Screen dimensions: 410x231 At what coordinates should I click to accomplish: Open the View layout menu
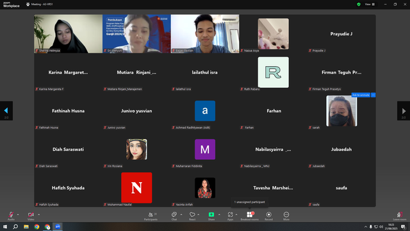tap(370, 4)
